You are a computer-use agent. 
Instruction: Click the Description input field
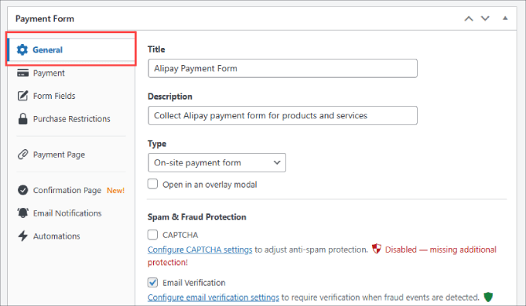click(x=282, y=116)
